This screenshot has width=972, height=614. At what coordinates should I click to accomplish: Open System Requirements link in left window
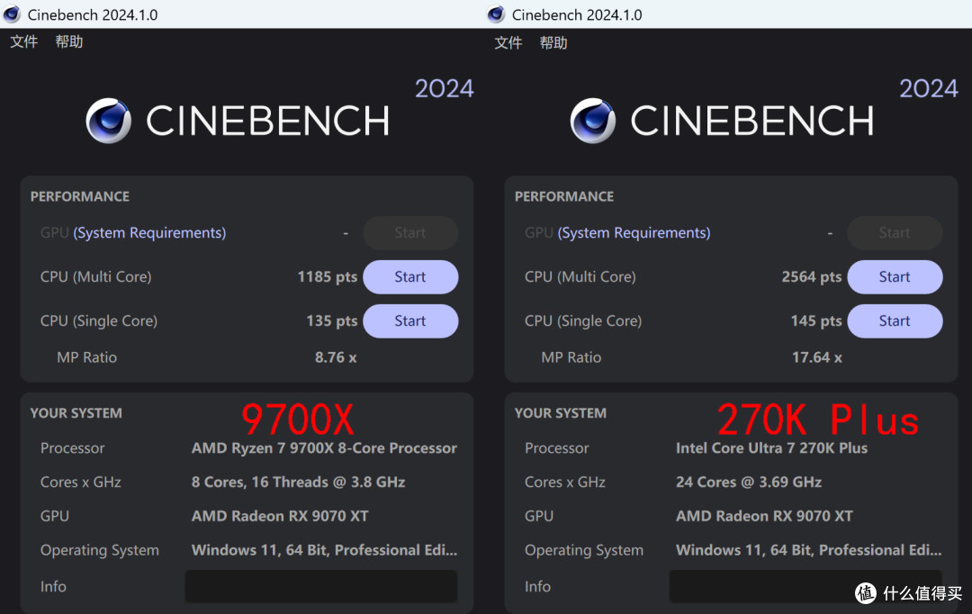pos(149,232)
